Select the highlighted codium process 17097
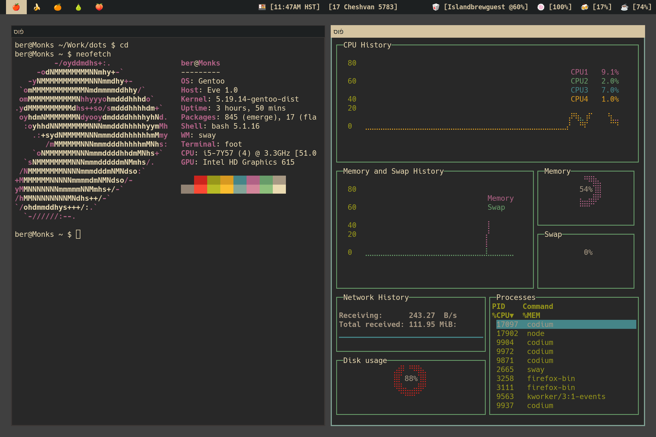This screenshot has height=437, width=656. coord(566,324)
